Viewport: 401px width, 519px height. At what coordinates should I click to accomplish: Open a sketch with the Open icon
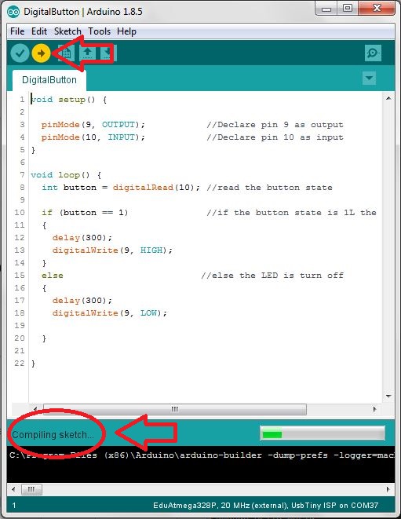click(x=87, y=53)
